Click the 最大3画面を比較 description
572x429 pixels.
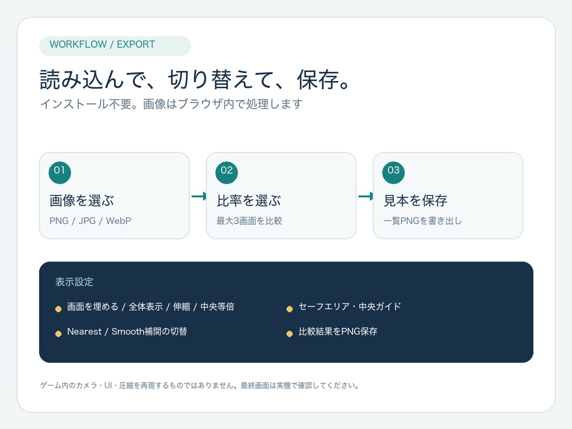tap(249, 221)
